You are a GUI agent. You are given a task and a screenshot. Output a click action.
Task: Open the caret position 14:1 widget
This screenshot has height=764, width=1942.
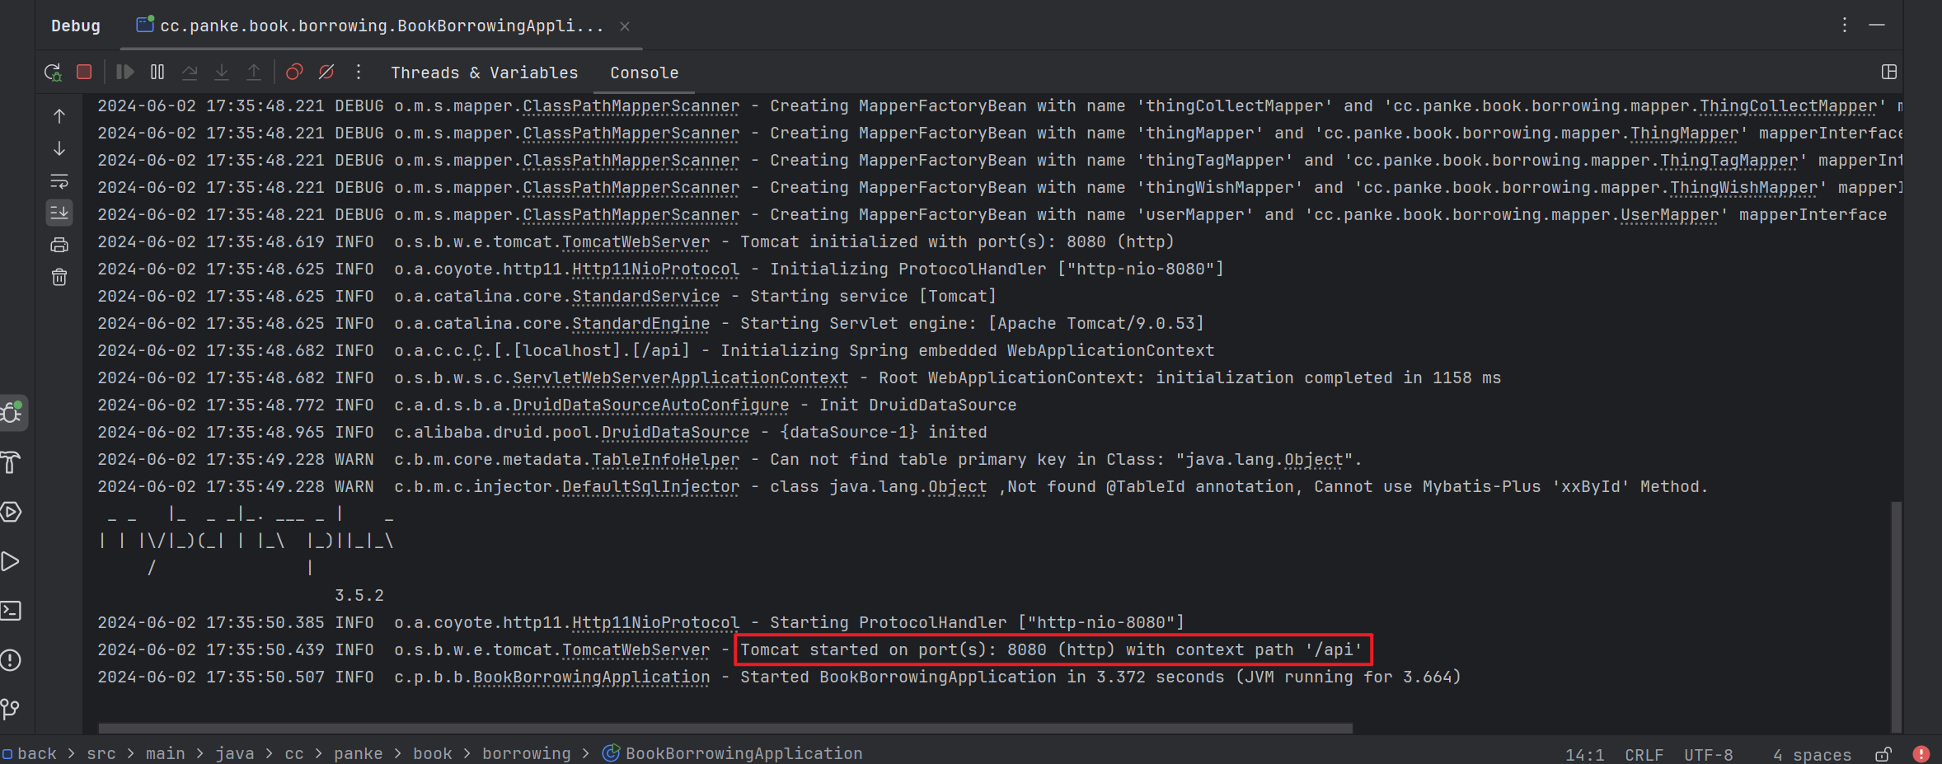coord(1584,755)
